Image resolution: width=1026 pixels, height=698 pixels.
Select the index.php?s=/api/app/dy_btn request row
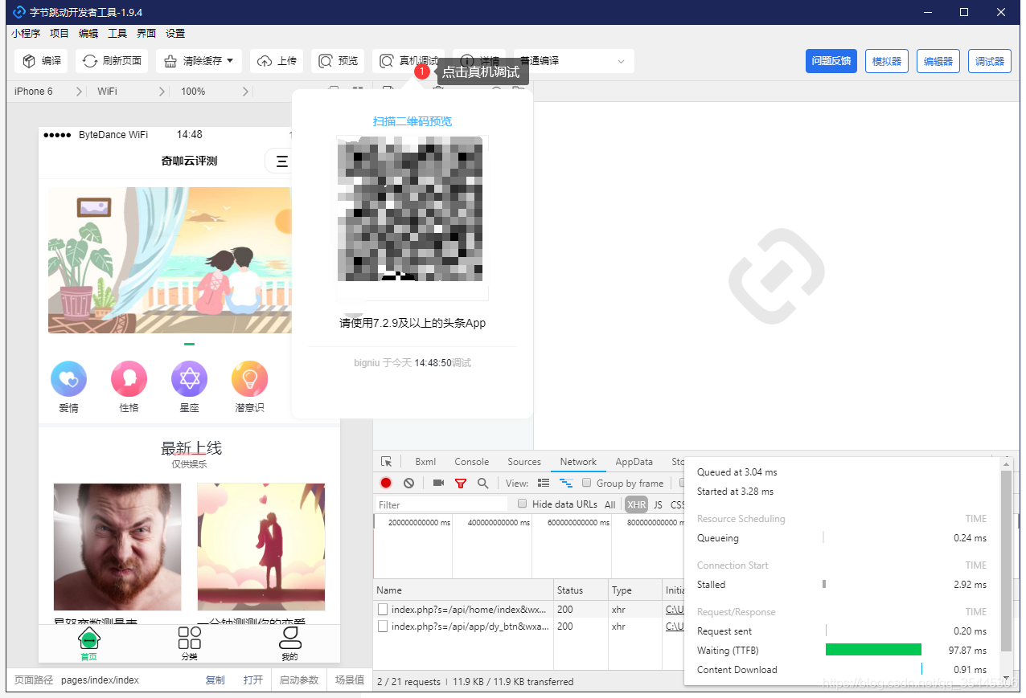528,626
